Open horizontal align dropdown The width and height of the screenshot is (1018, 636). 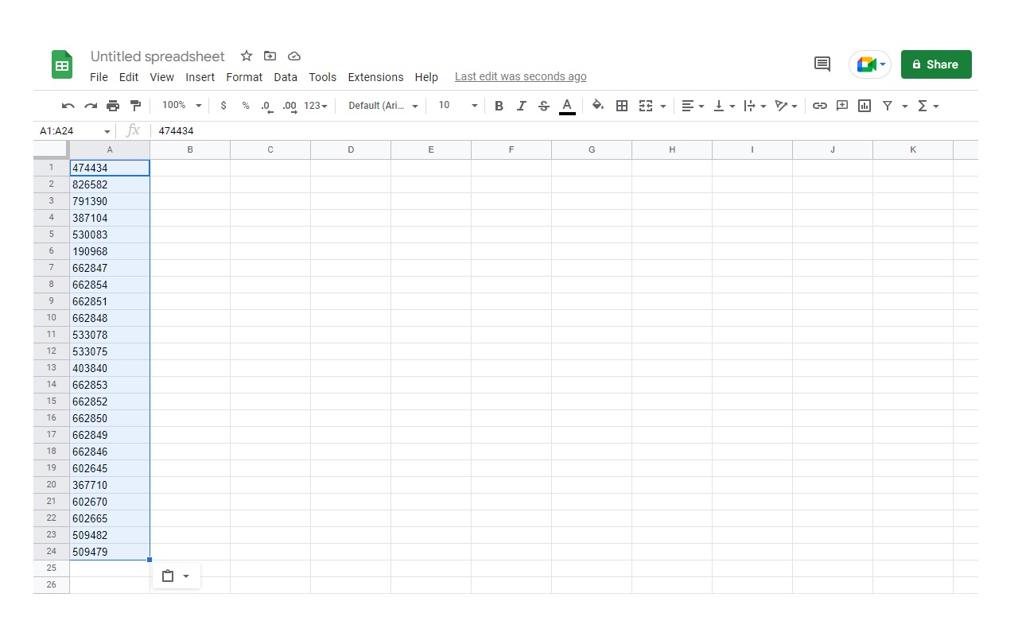tap(693, 106)
